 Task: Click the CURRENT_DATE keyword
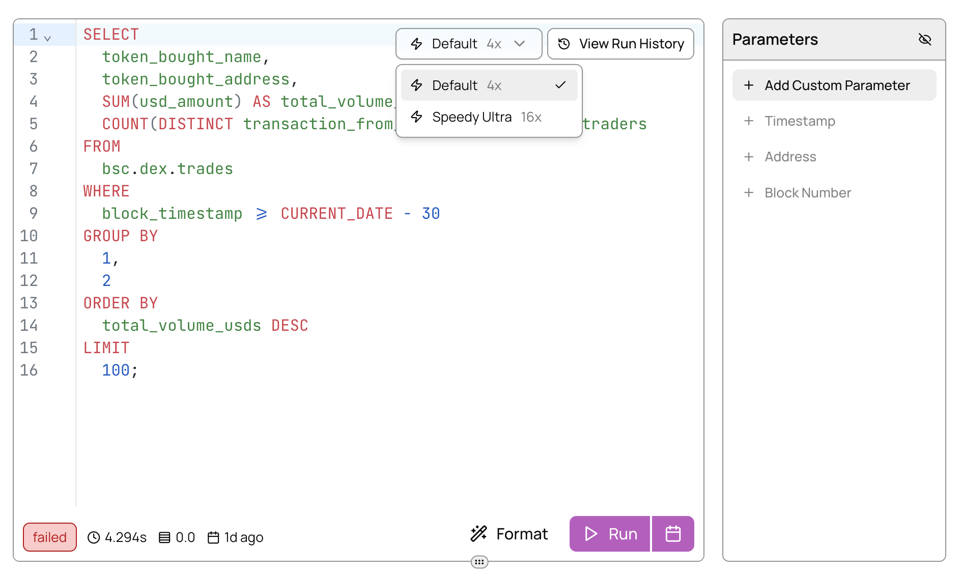(x=337, y=214)
